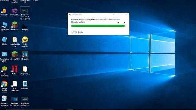Open the ShiginimaS... folder icon

tap(25, 71)
